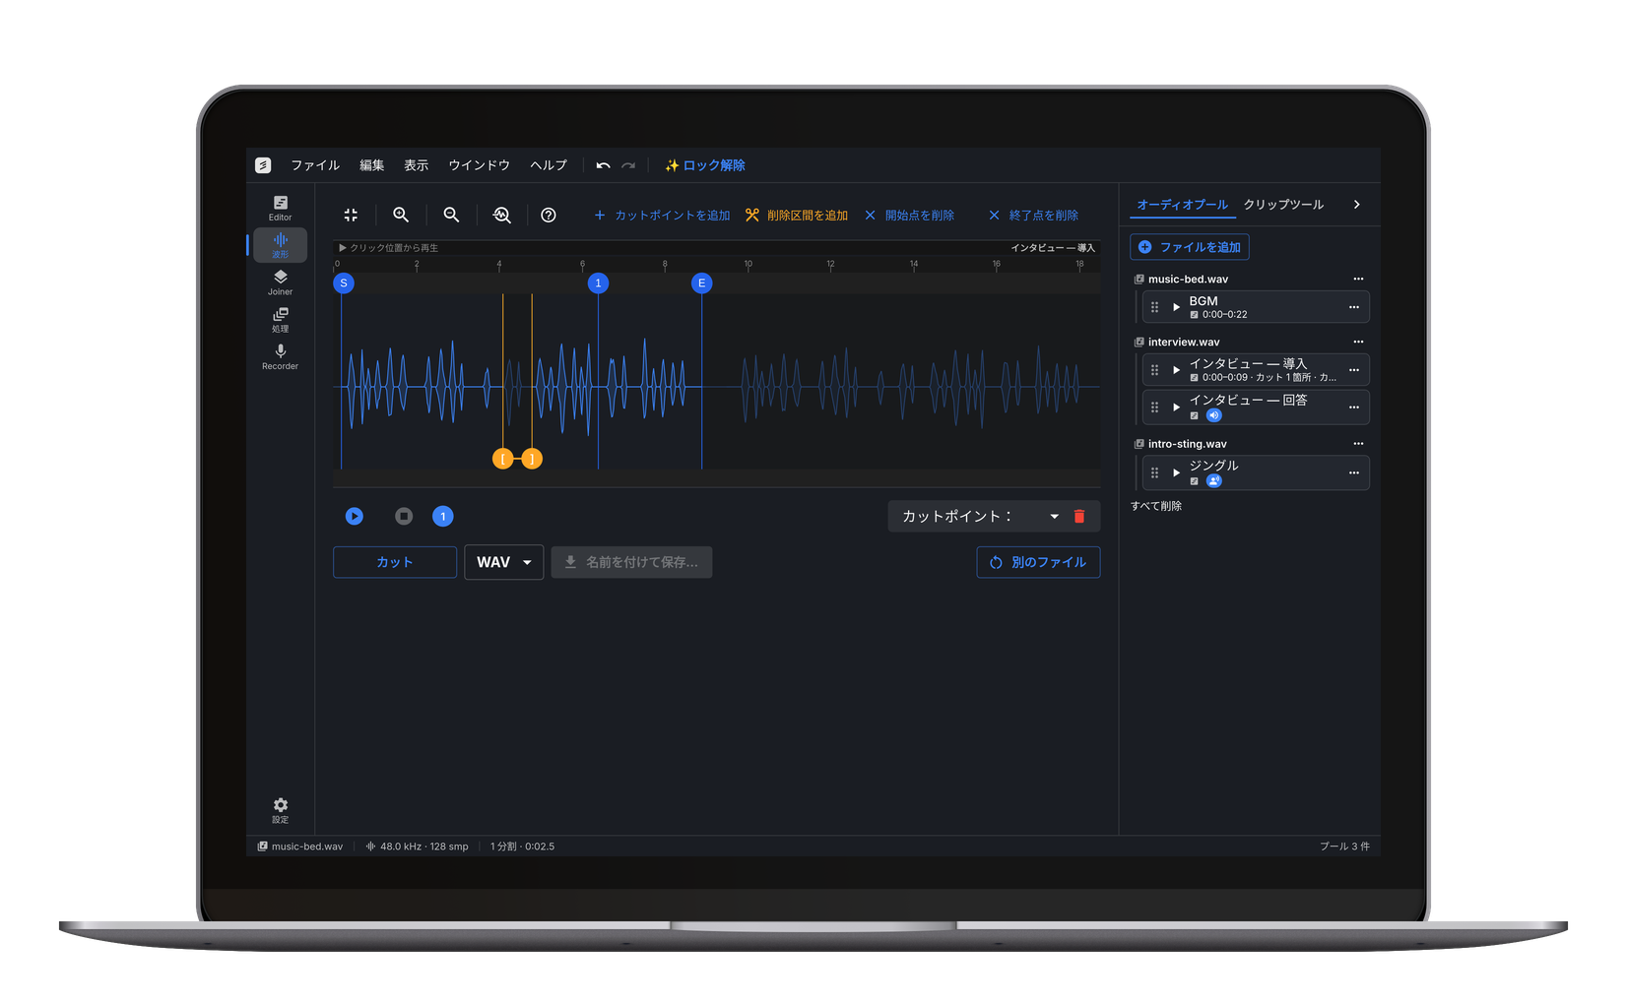Open options menu for music-bed.wav
Screen dimensions: 1627x1004
point(1358,279)
